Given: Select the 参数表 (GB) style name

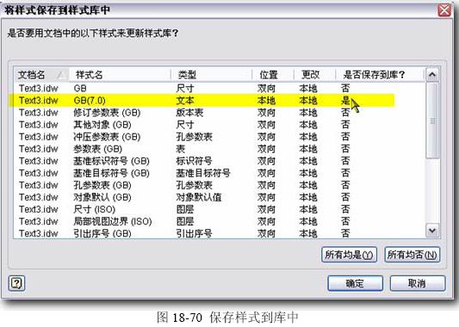Looking at the screenshot, I should [x=98, y=149].
